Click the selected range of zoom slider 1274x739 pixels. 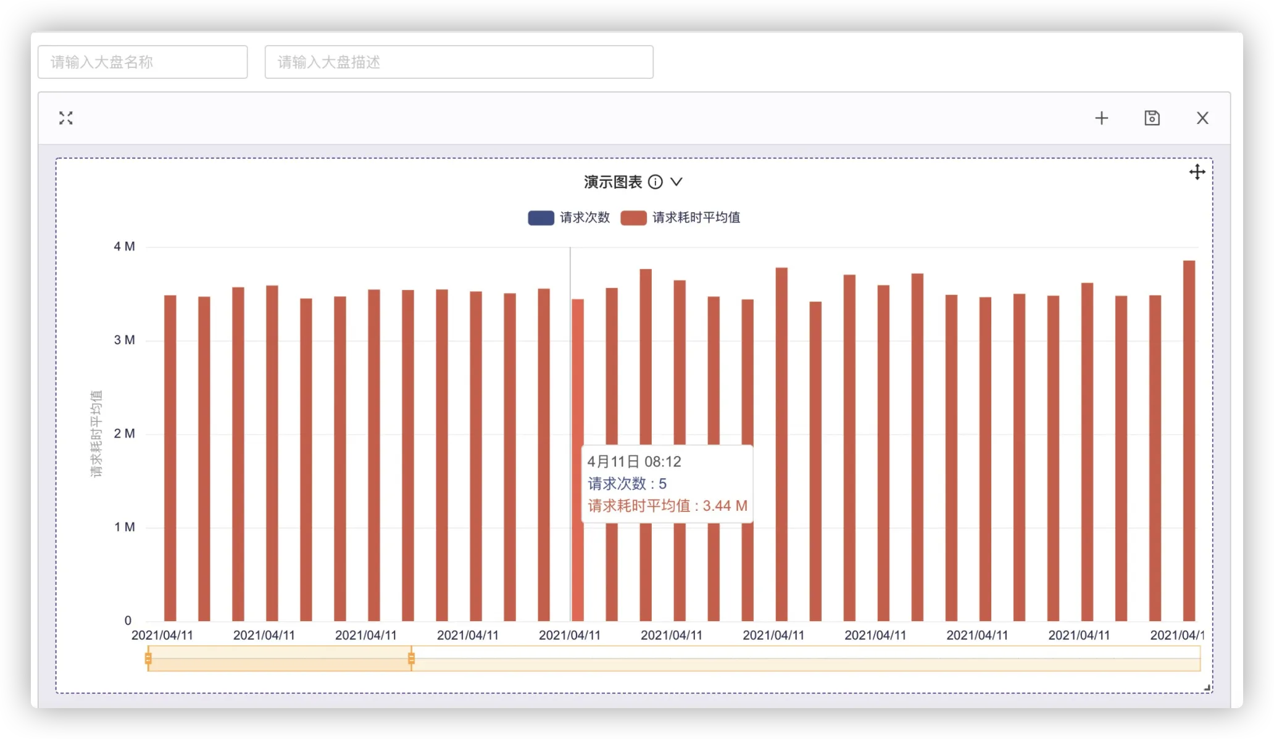(280, 658)
